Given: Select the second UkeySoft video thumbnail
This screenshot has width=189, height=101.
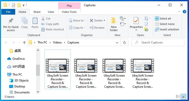Looking at the screenshot, I should pyautogui.click(x=86, y=66).
